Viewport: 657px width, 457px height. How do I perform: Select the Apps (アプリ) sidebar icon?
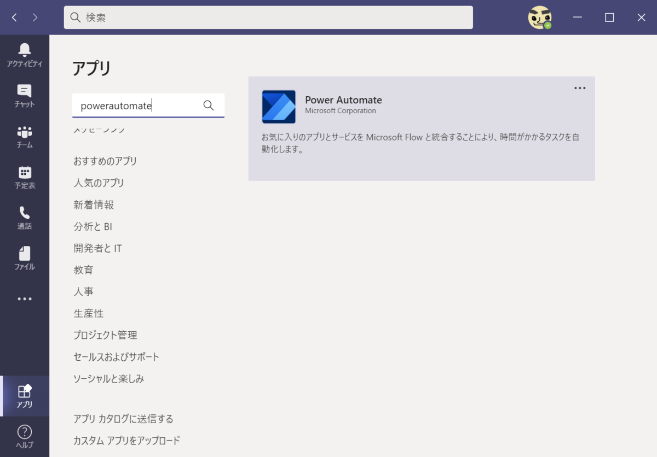pos(25,396)
